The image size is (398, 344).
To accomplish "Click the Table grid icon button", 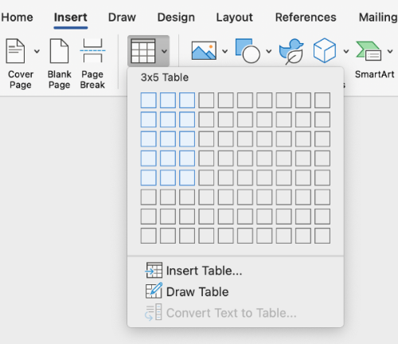I will click(143, 51).
